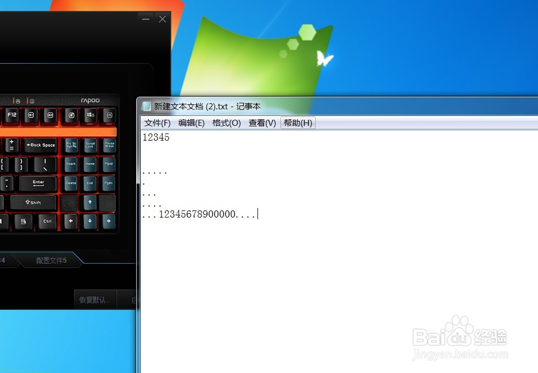538x373 pixels.
Task: Select the plus/equals key on the keyboard
Action: pos(12,145)
